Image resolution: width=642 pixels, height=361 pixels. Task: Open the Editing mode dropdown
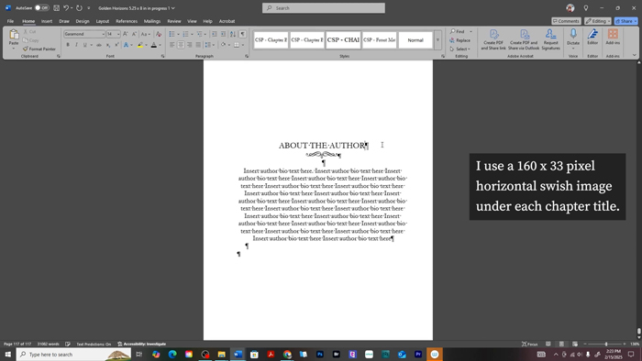[x=598, y=21]
